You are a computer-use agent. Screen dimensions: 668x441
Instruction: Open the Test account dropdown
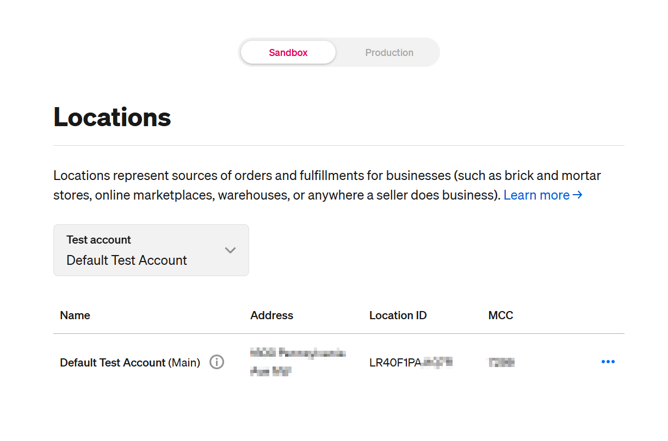(x=151, y=250)
